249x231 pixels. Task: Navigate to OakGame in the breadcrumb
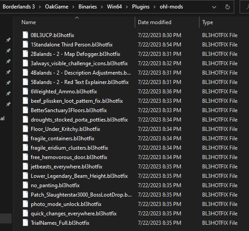[x=57, y=7]
